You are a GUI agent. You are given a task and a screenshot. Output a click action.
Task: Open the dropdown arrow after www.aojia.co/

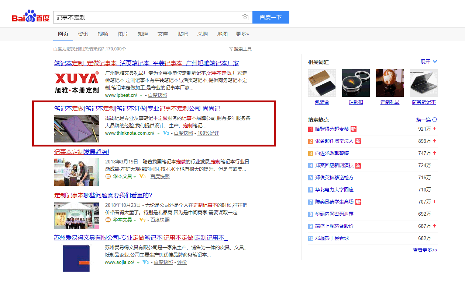(x=138, y=263)
